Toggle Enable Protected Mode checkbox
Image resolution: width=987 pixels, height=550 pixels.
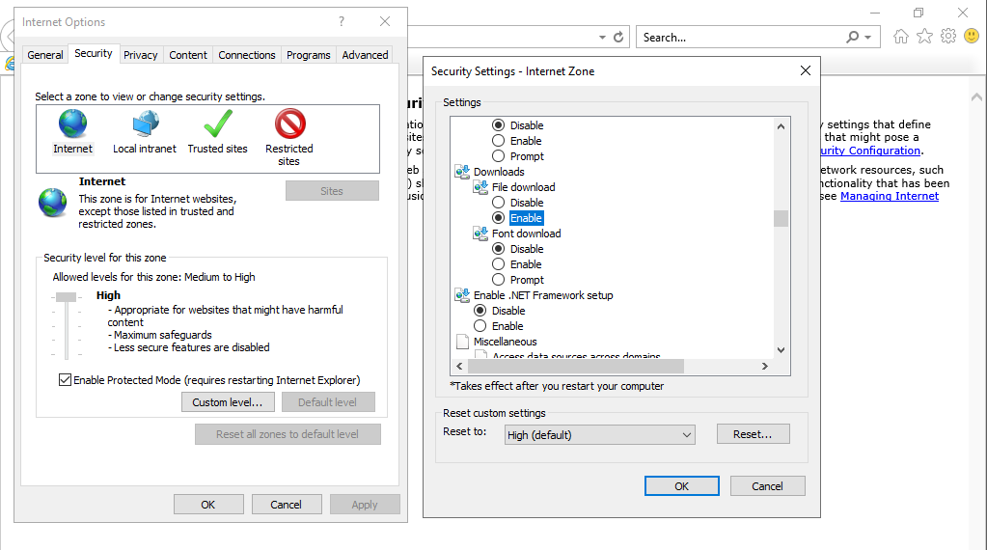(x=66, y=380)
